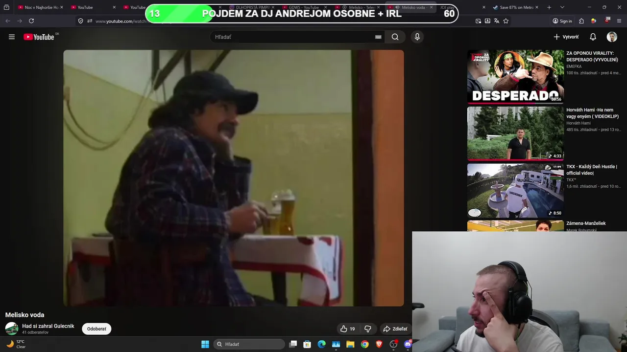Open the multicolor extension icon in toolbar
This screenshot has height=352, width=627.
point(594,21)
